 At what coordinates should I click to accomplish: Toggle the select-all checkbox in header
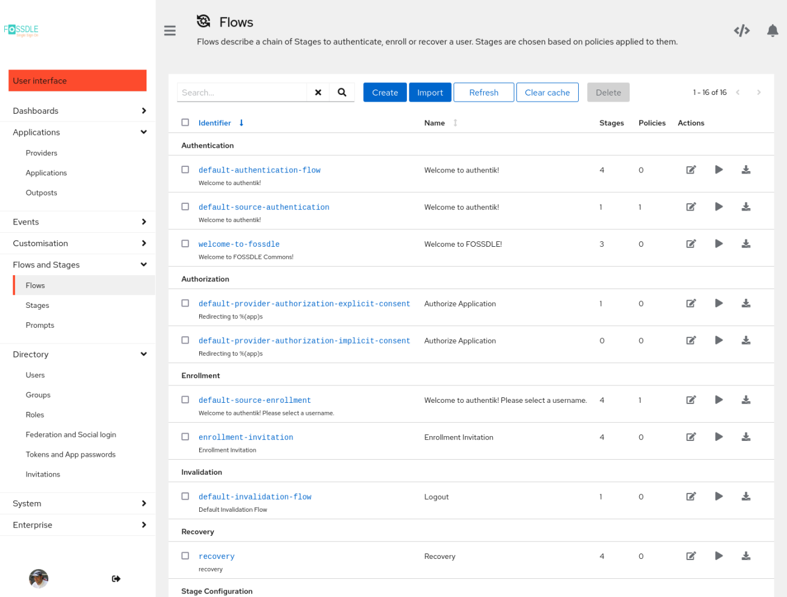coord(185,123)
